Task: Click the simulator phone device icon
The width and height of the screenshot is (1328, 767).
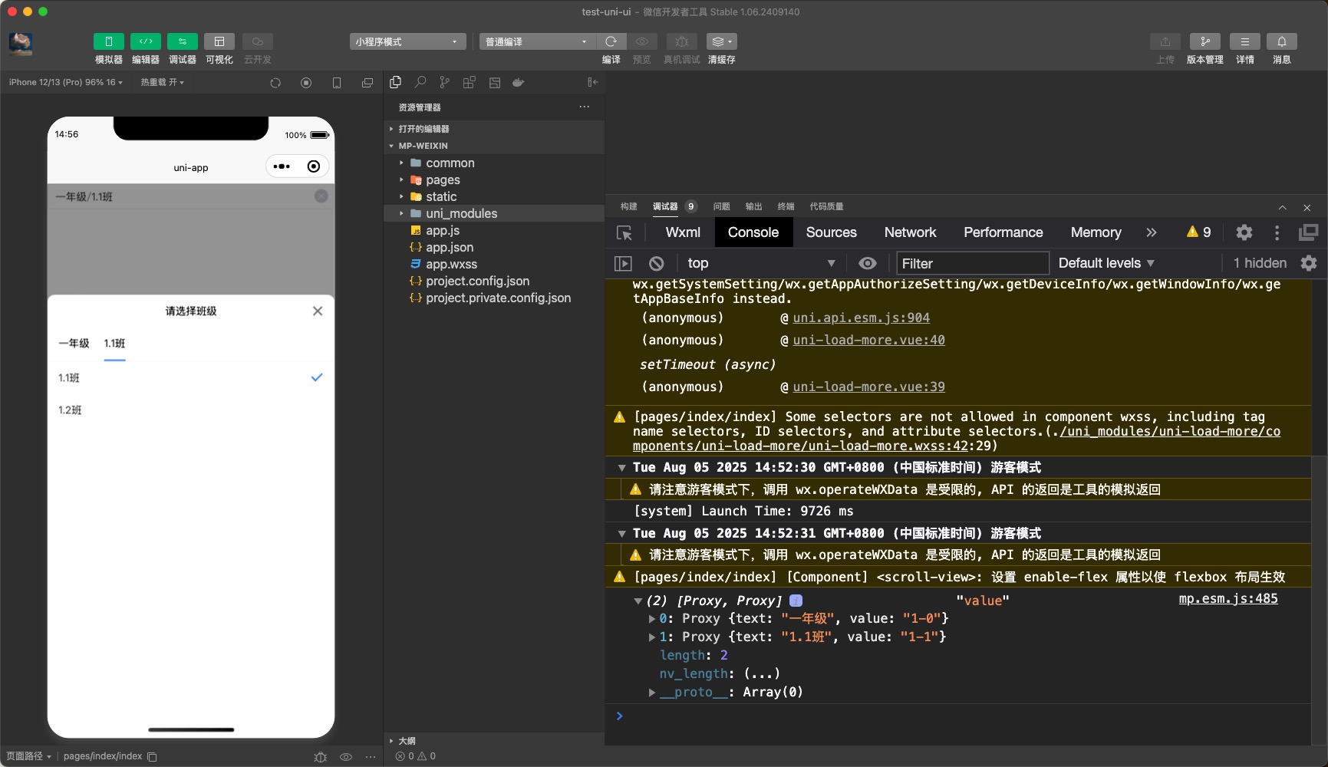Action: 337,82
